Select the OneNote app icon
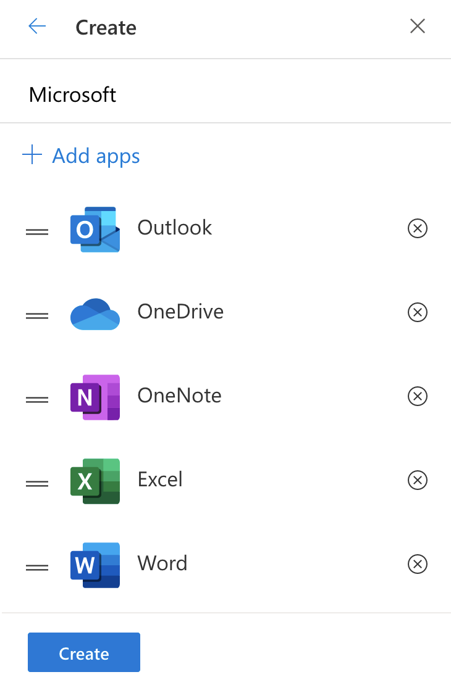The width and height of the screenshot is (451, 685). [x=95, y=396]
